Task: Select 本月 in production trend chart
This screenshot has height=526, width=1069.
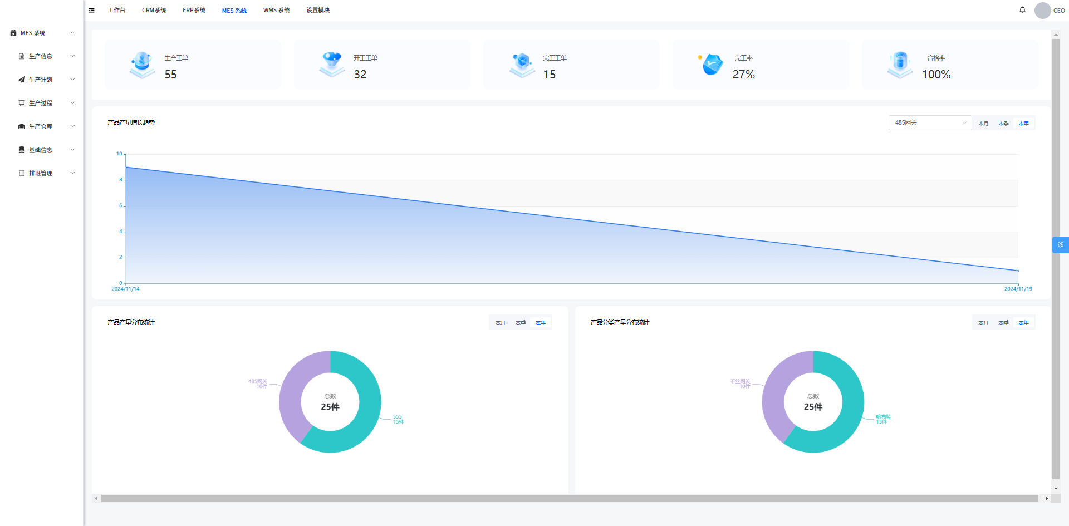Action: pyautogui.click(x=983, y=124)
